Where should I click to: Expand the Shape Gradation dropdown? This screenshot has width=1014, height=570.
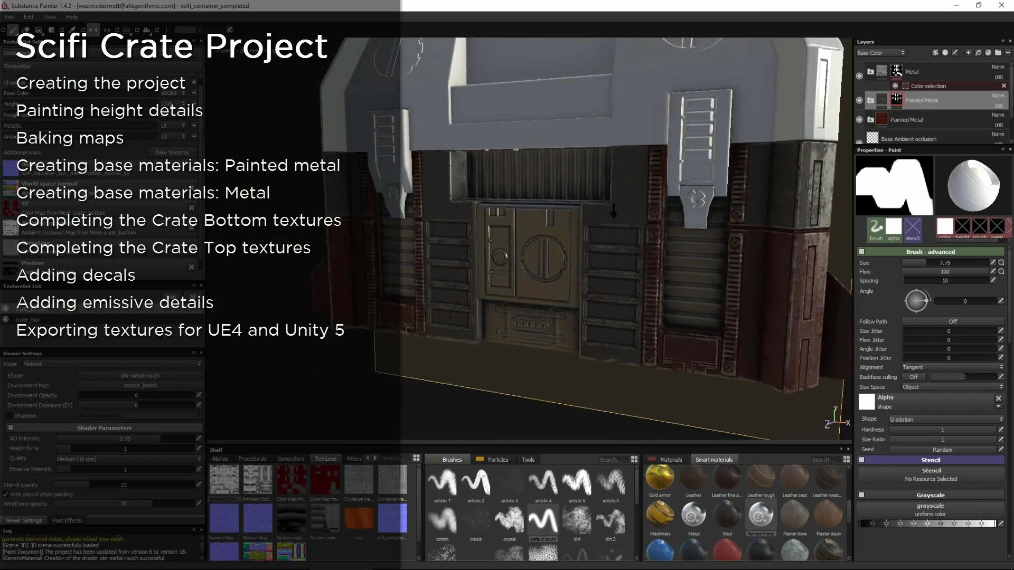point(945,420)
